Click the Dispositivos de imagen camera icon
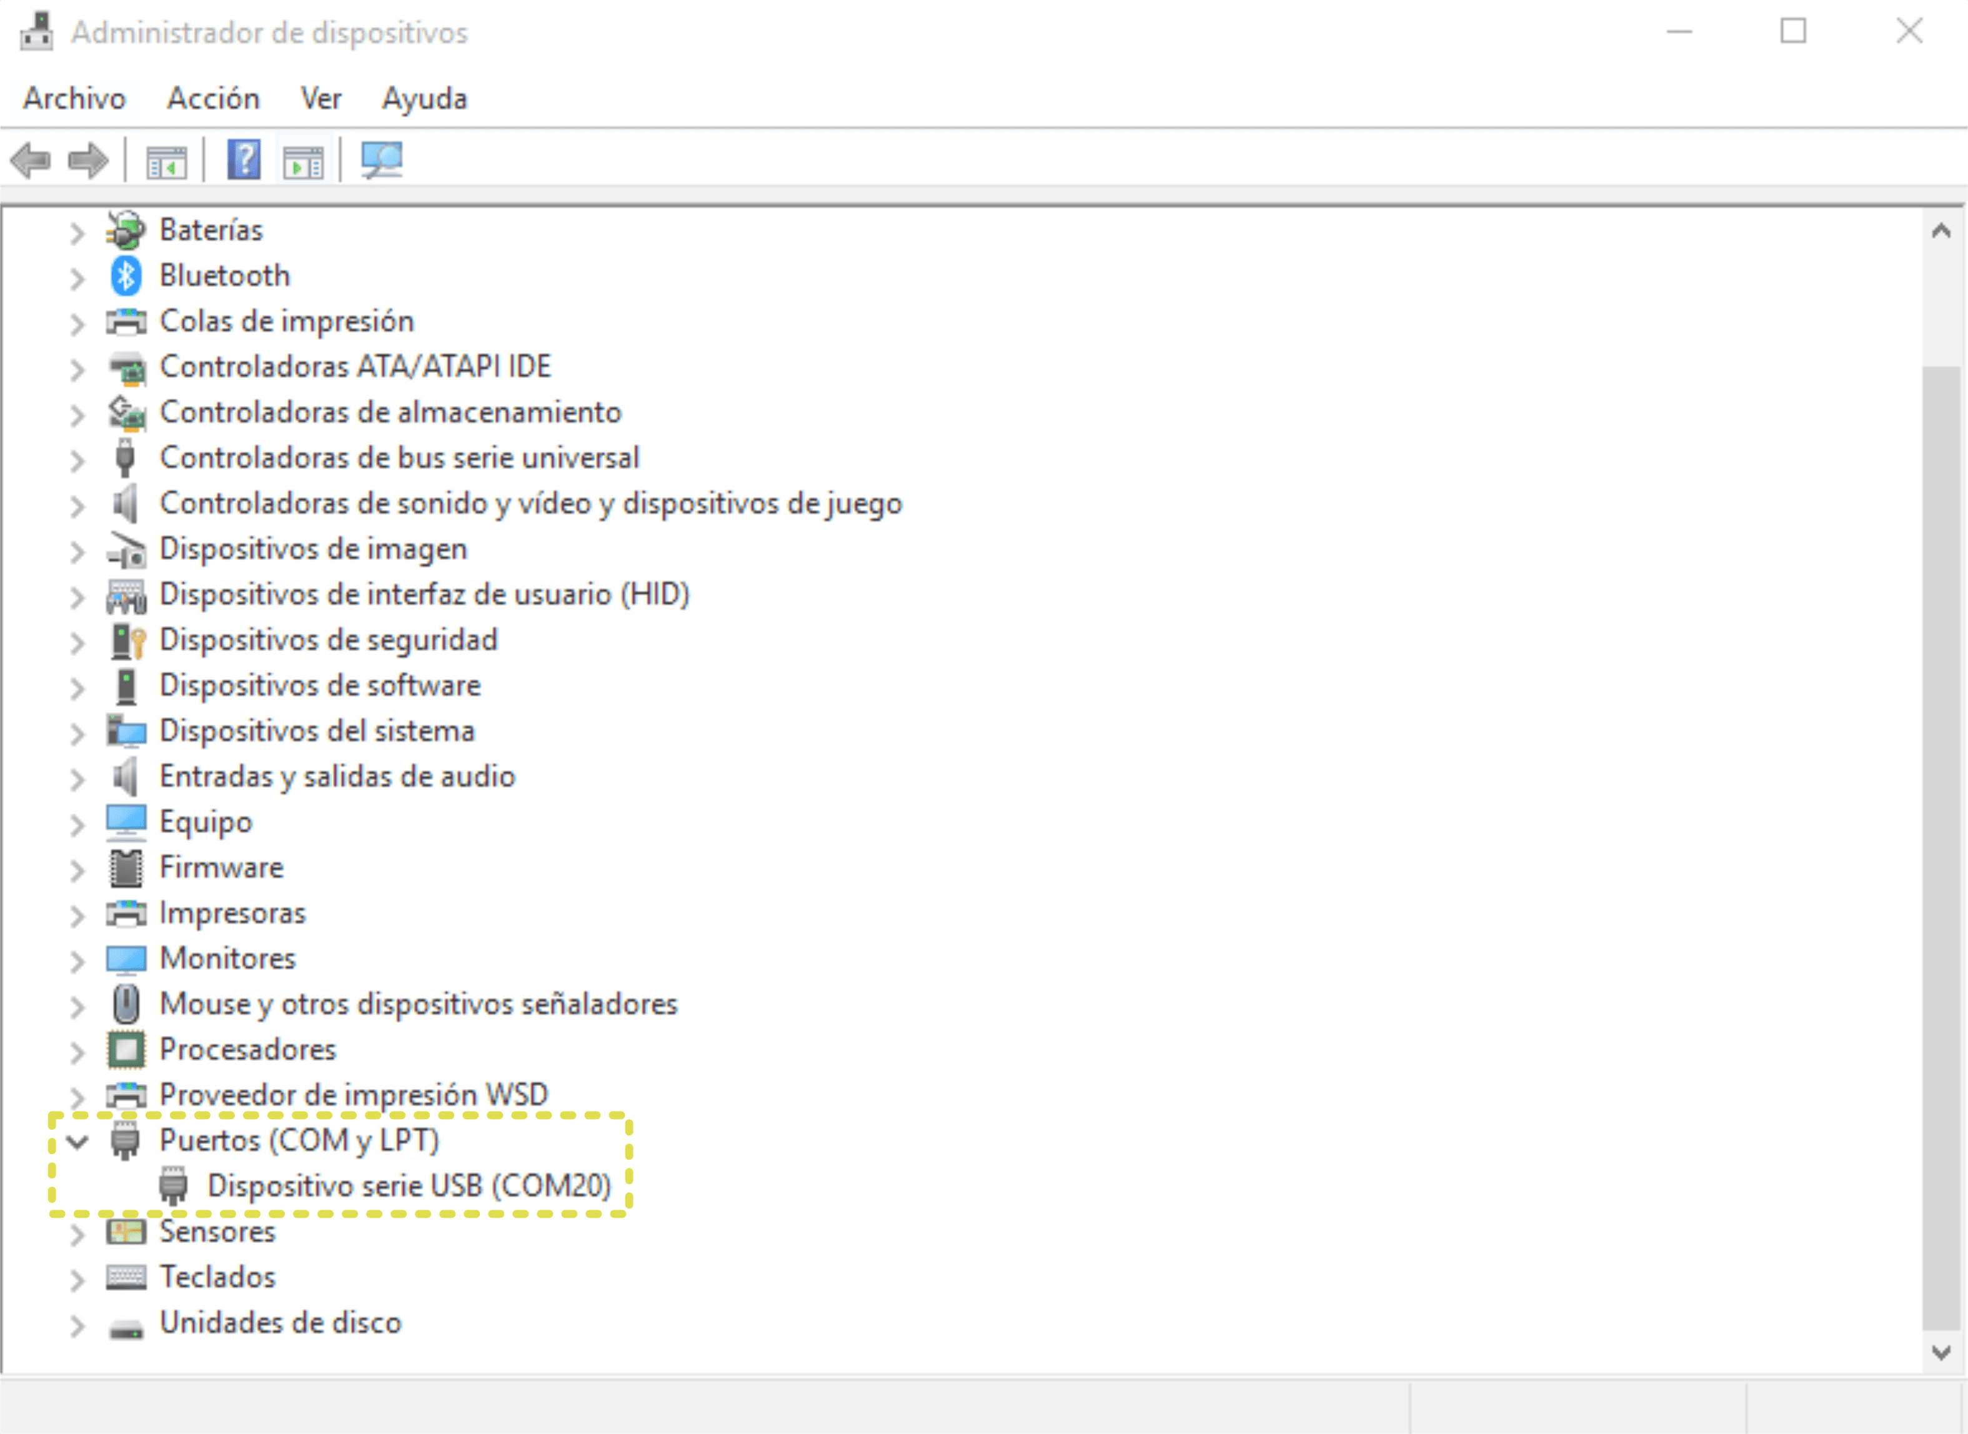1968x1434 pixels. [127, 550]
